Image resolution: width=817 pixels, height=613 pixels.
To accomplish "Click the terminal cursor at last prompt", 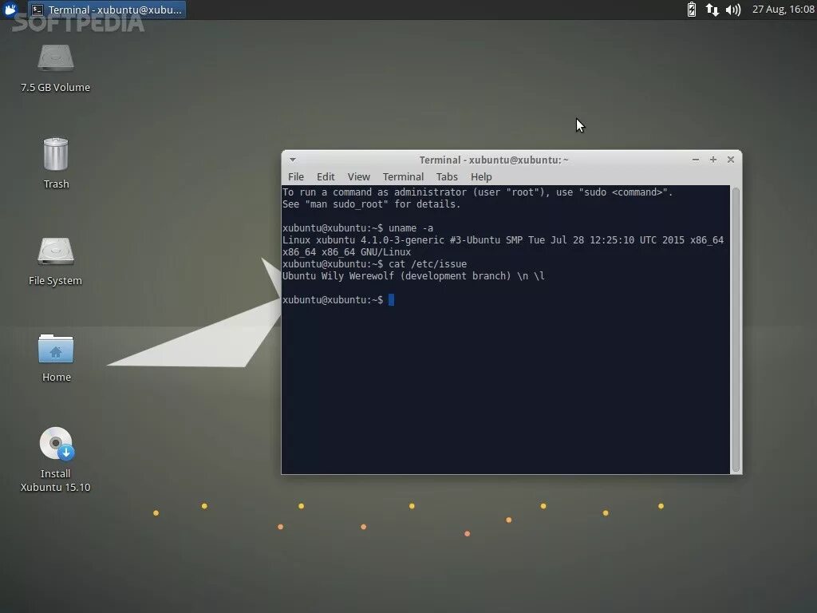I will pyautogui.click(x=391, y=300).
